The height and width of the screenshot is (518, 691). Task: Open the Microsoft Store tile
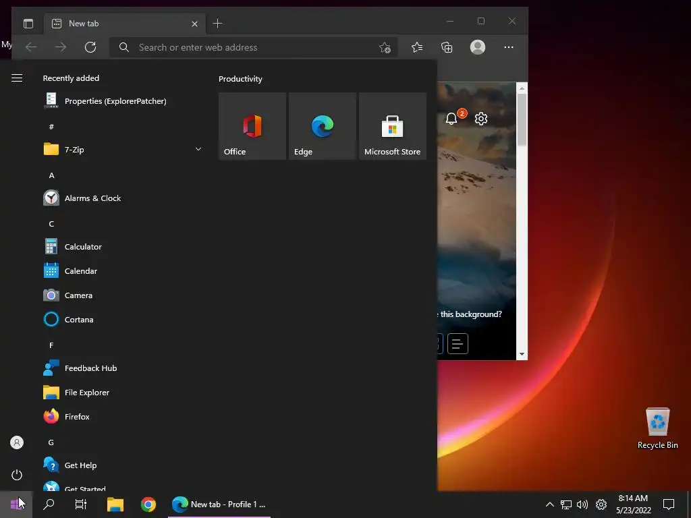coord(393,126)
